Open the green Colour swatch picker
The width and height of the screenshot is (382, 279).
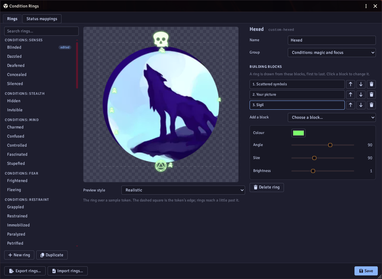(298, 133)
